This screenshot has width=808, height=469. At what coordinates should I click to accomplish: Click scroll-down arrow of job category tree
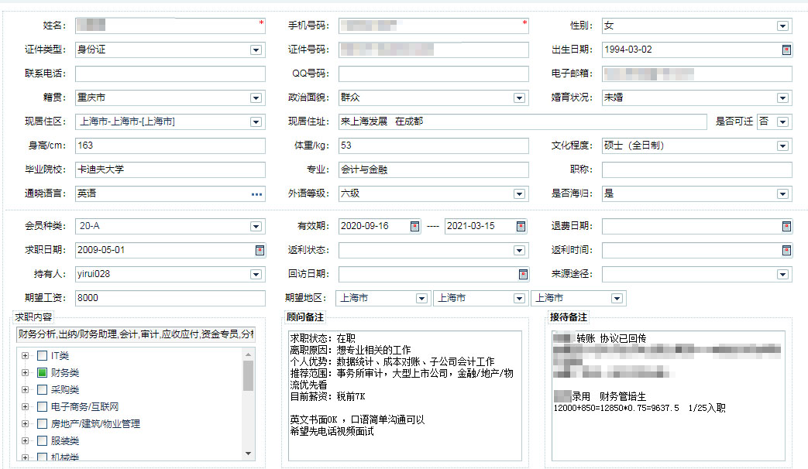tap(249, 454)
